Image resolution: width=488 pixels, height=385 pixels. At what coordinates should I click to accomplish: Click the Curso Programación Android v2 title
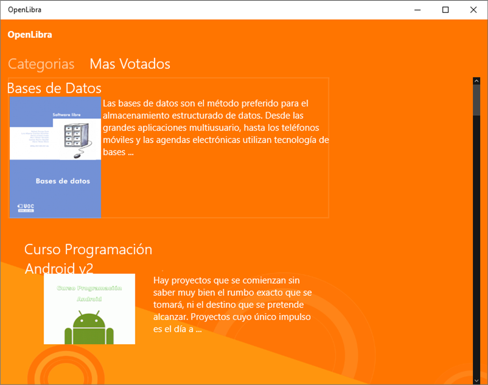pos(88,259)
